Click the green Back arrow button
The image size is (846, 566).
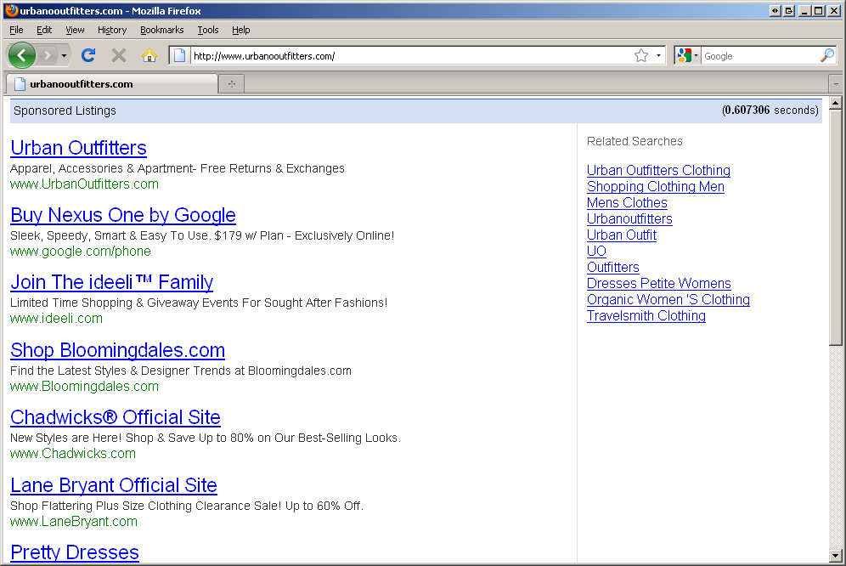[x=22, y=55]
